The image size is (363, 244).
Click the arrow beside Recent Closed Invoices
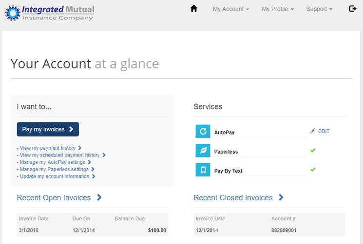(x=281, y=197)
